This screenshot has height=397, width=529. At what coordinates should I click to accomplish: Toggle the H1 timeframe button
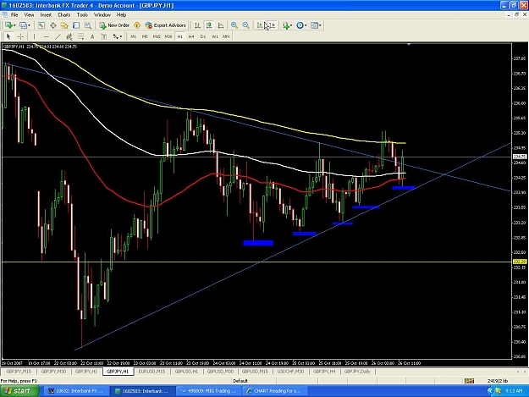pyautogui.click(x=179, y=36)
